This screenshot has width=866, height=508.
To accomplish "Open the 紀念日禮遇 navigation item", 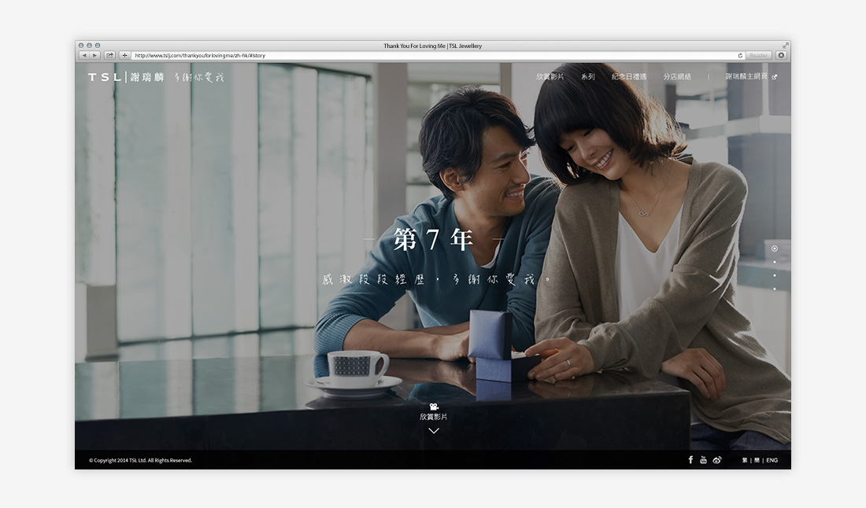I will point(629,77).
